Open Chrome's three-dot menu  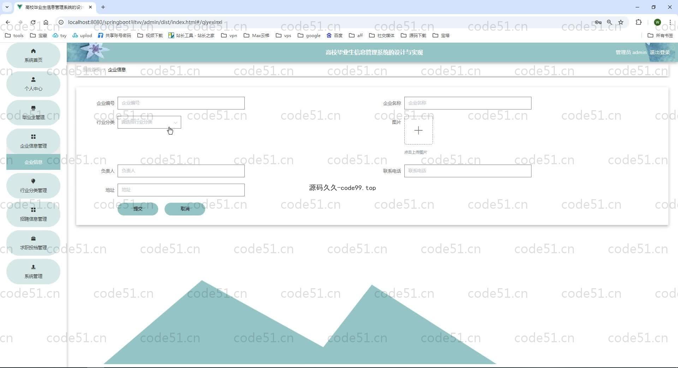[670, 22]
